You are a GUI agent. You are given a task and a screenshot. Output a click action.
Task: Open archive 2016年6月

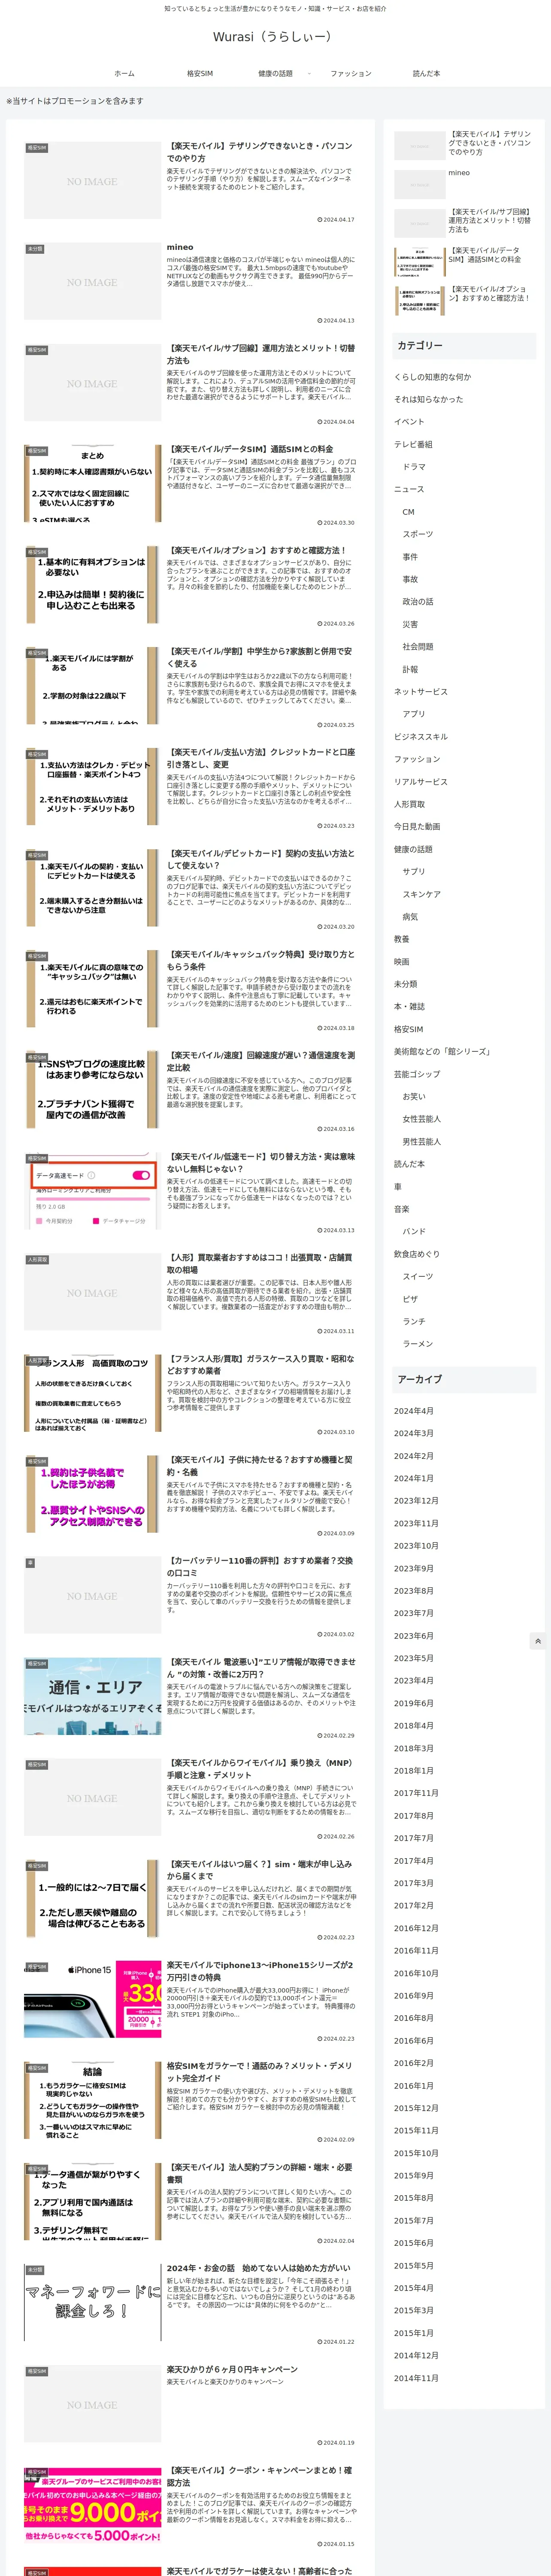[x=414, y=2041]
